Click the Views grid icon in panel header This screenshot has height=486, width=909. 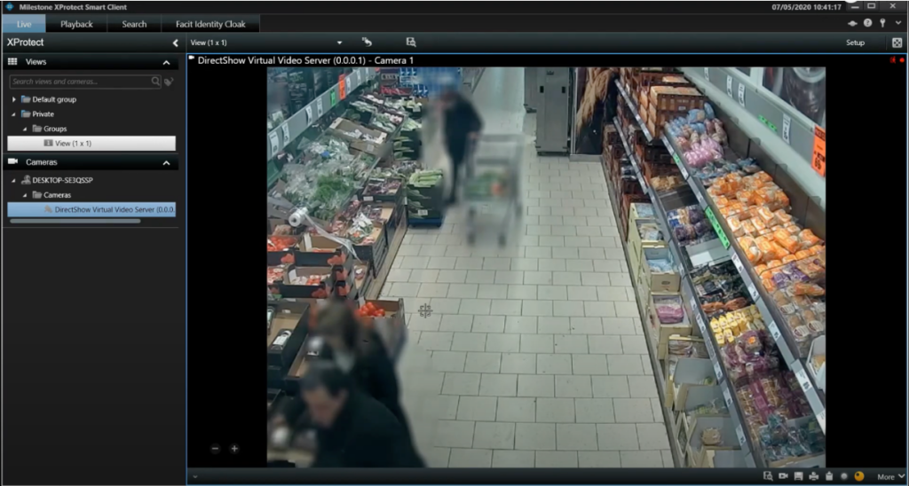point(12,62)
